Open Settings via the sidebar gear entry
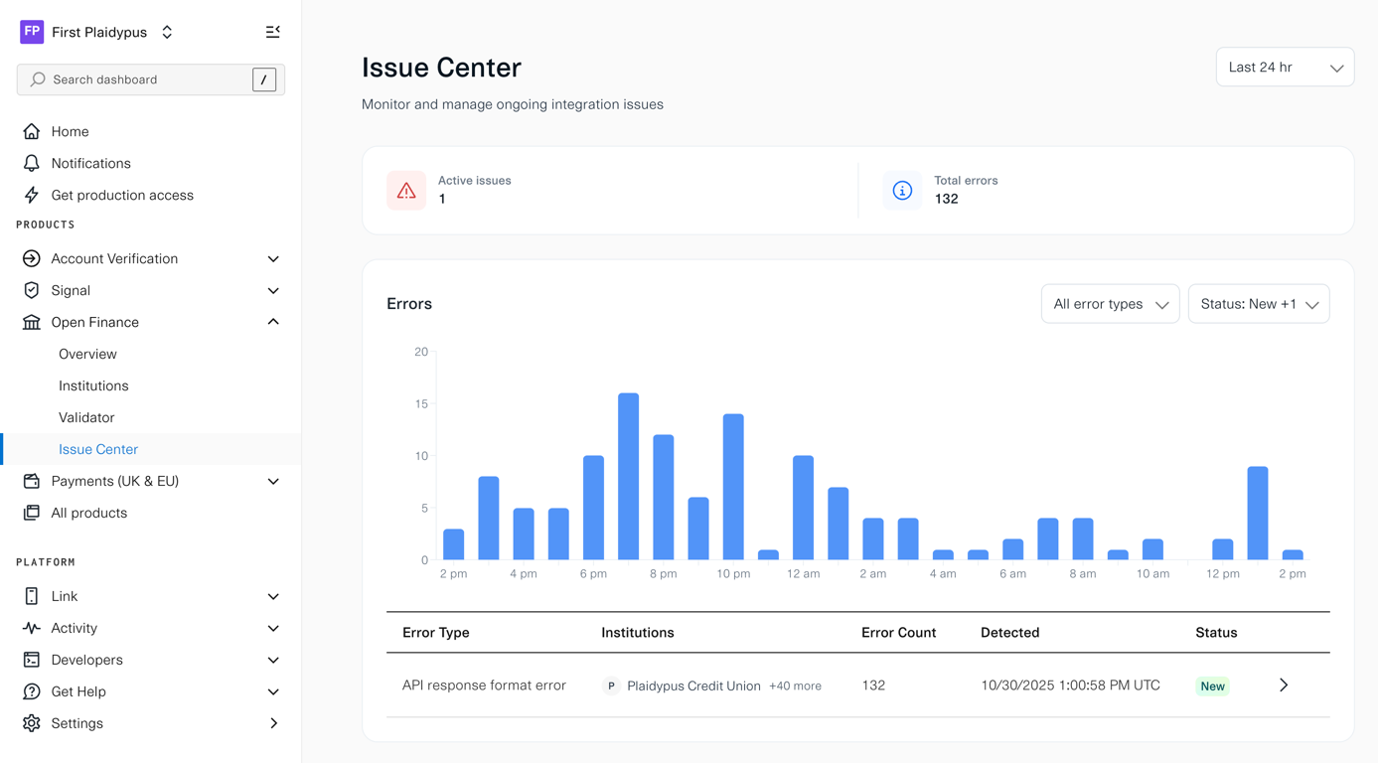1378x763 pixels. pos(77,723)
